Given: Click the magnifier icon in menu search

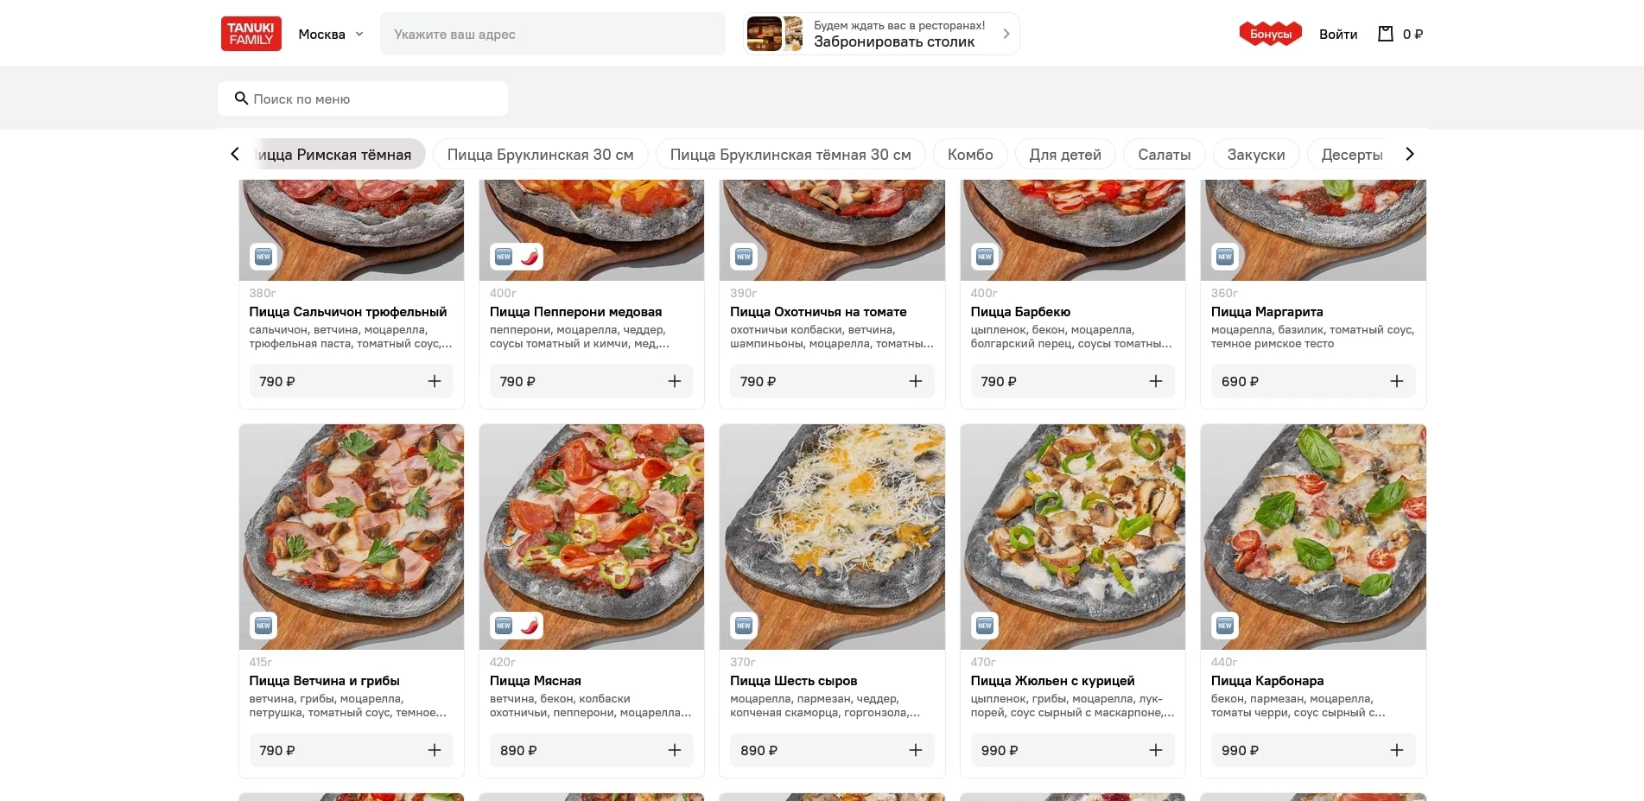Looking at the screenshot, I should tap(242, 99).
